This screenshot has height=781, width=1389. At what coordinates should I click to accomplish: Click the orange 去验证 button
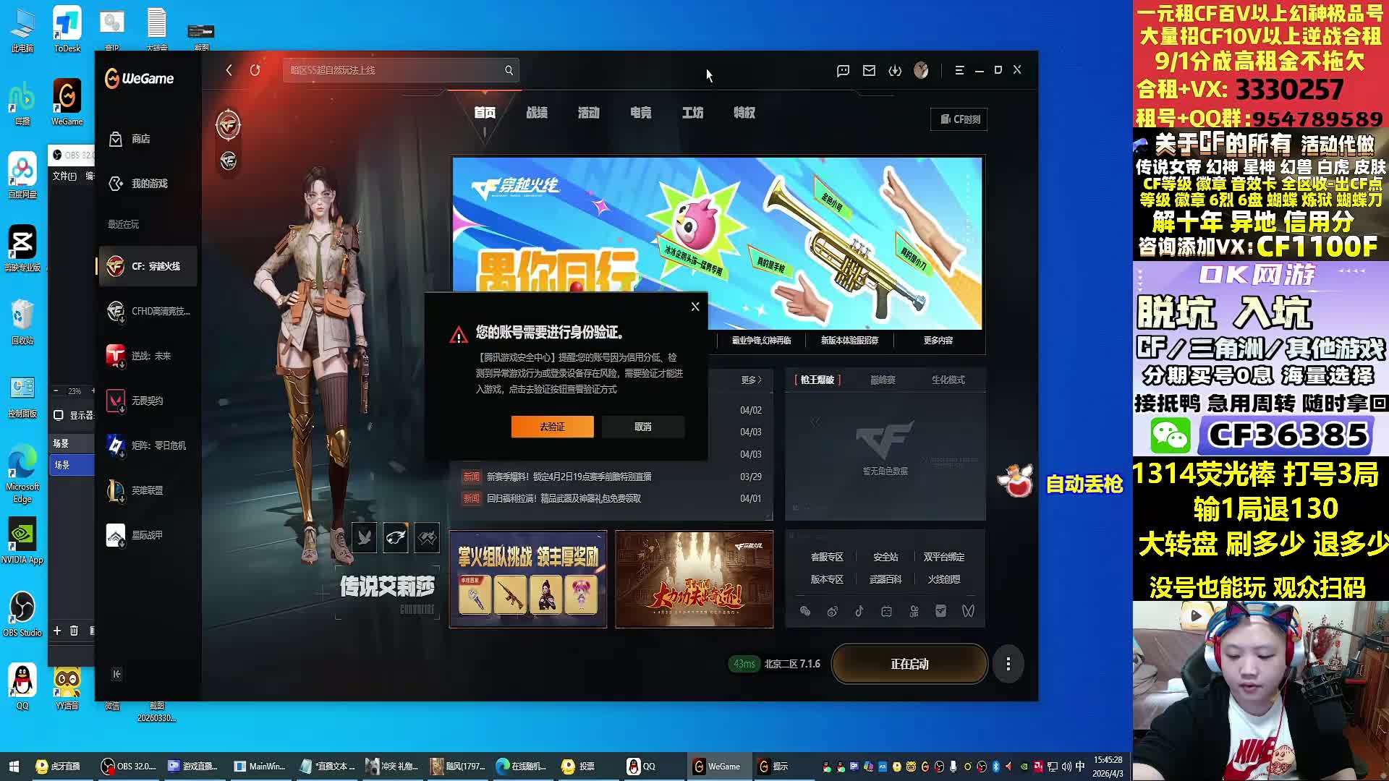point(552,427)
